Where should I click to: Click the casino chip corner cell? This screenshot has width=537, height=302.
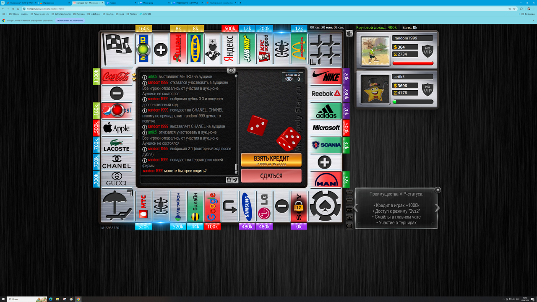(x=326, y=206)
